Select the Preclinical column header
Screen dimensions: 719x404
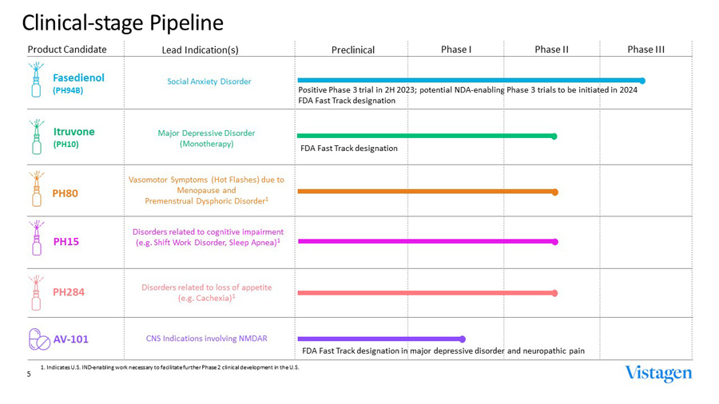(x=353, y=50)
